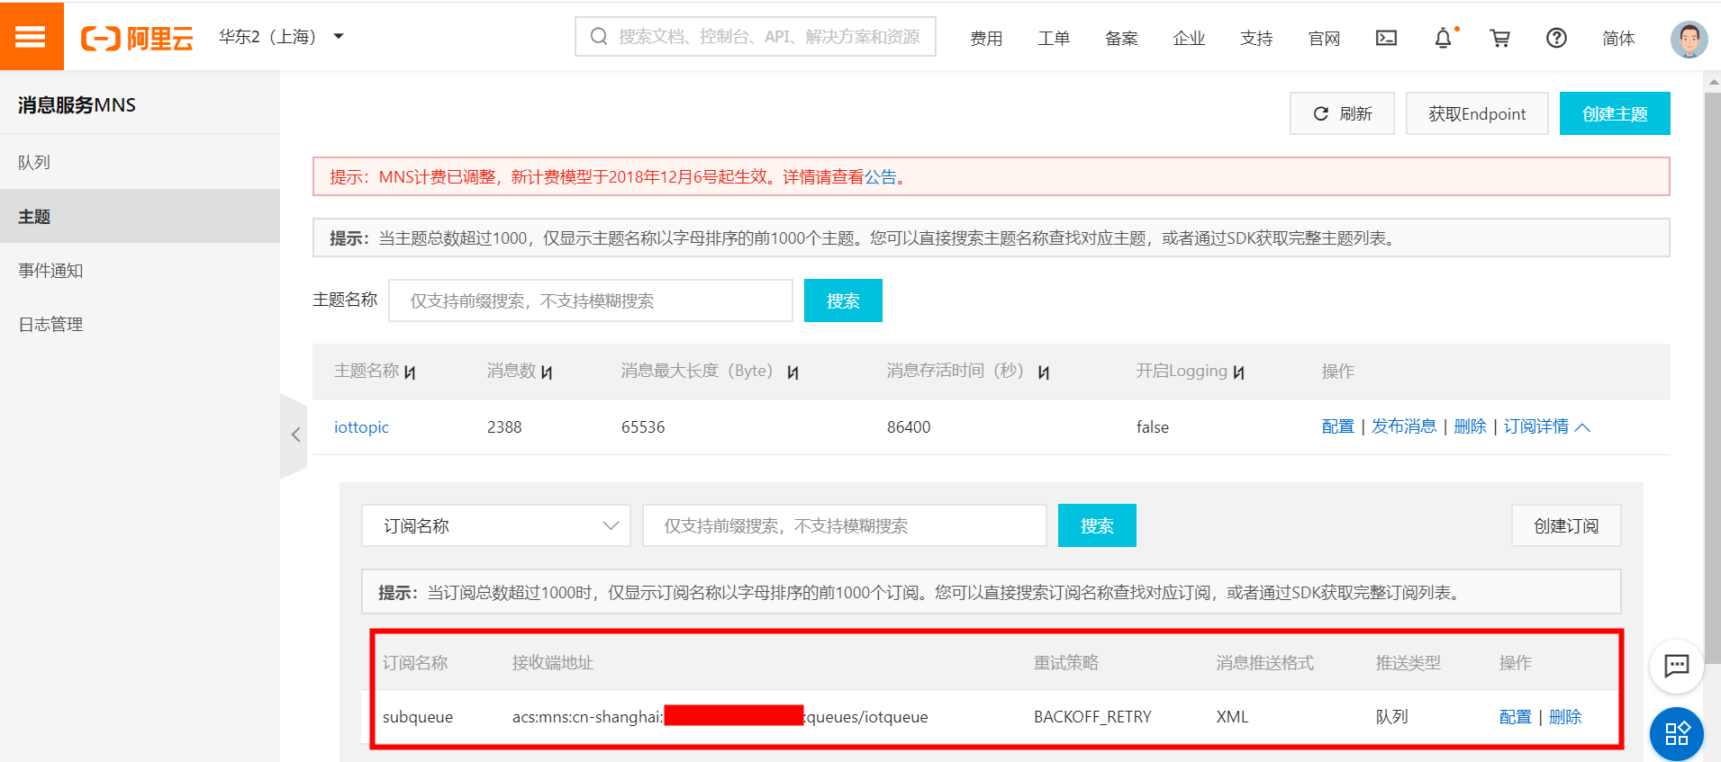Select the BACKOFF_RETRY cell
The image size is (1721, 762).
(x=1092, y=717)
